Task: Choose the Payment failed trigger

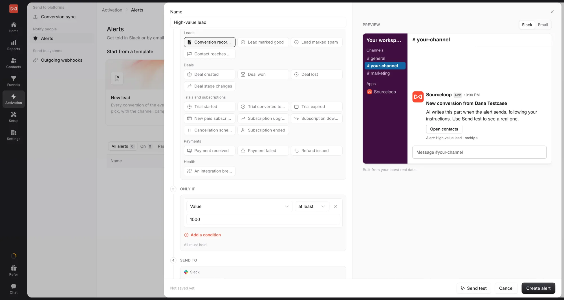Action: point(263,151)
